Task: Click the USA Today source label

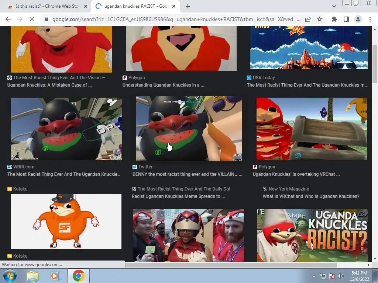Action: point(264,78)
